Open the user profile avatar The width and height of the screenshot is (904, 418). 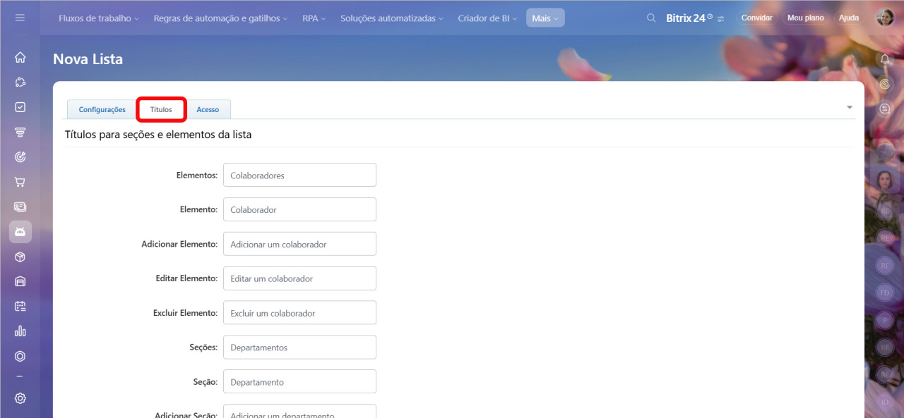click(x=884, y=18)
